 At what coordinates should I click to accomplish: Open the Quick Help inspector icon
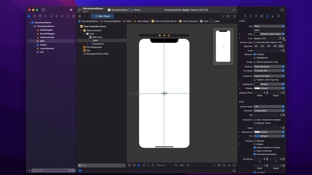256,16
